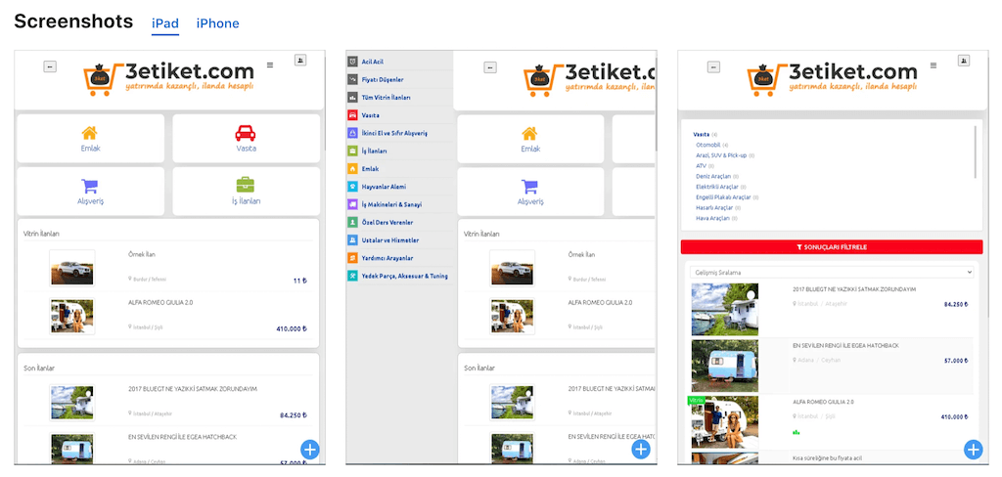Tap blue plus button in third screenshot

(974, 450)
